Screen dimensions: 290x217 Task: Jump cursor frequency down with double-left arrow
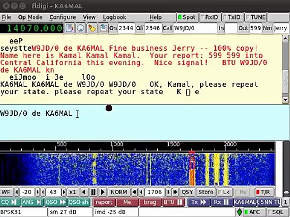[134, 192]
